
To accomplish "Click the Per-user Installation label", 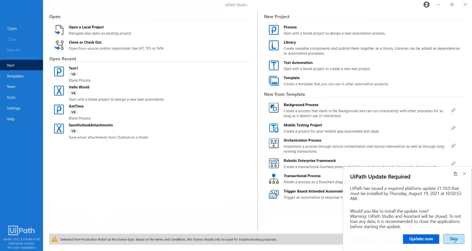I will point(21,248).
